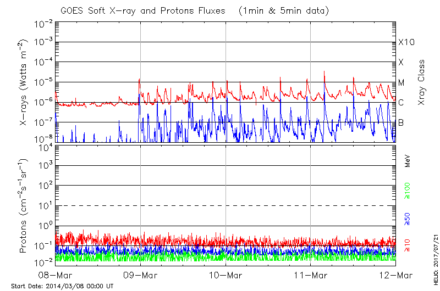Click the red ≥10 MeV legend label
This screenshot has width=440, height=291.
(x=408, y=245)
